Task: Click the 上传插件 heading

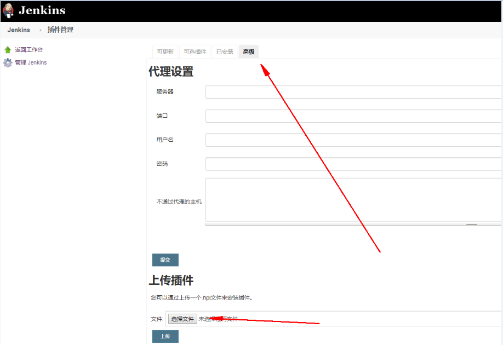Action: point(171,280)
